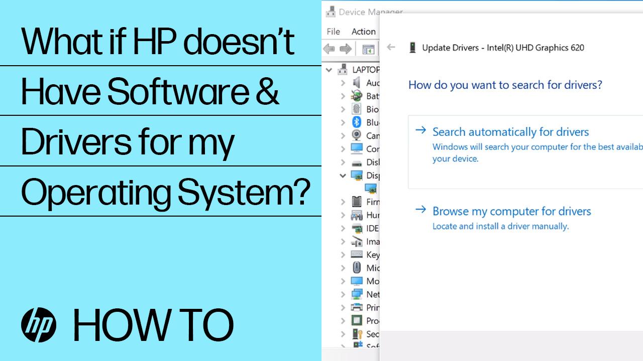Viewport: 643px width, 361px height.
Task: Select the Audio inputs device category icon
Action: tap(357, 83)
